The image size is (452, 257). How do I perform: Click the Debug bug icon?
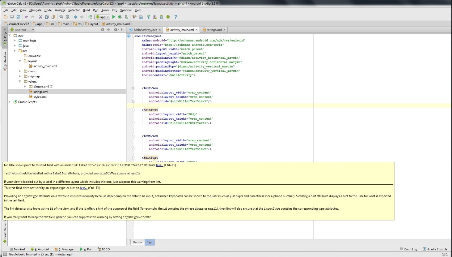(120, 17)
